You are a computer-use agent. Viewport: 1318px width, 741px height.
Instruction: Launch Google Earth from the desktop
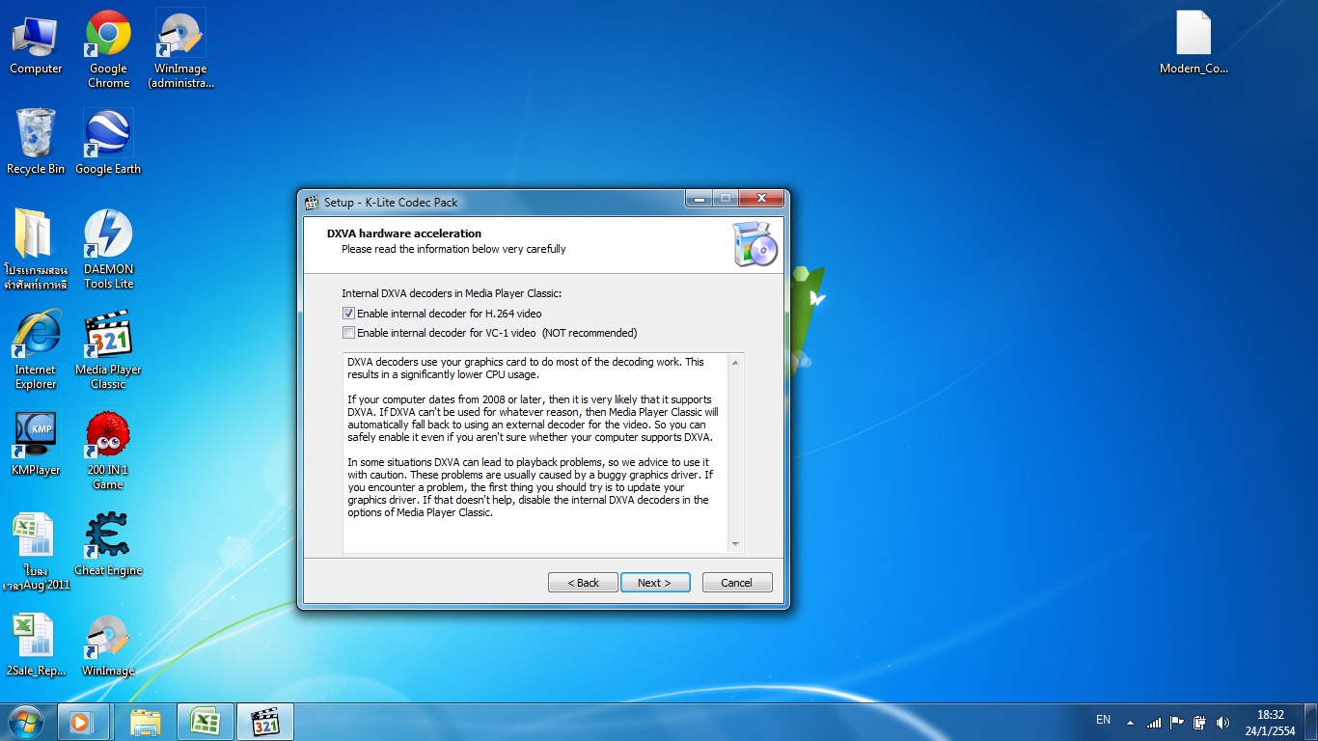click(x=108, y=143)
